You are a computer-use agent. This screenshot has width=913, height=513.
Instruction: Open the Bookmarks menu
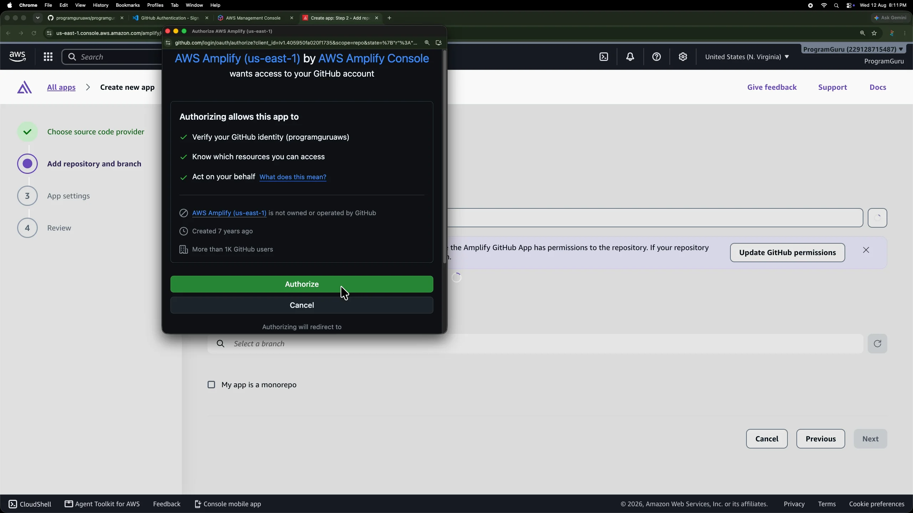click(128, 5)
